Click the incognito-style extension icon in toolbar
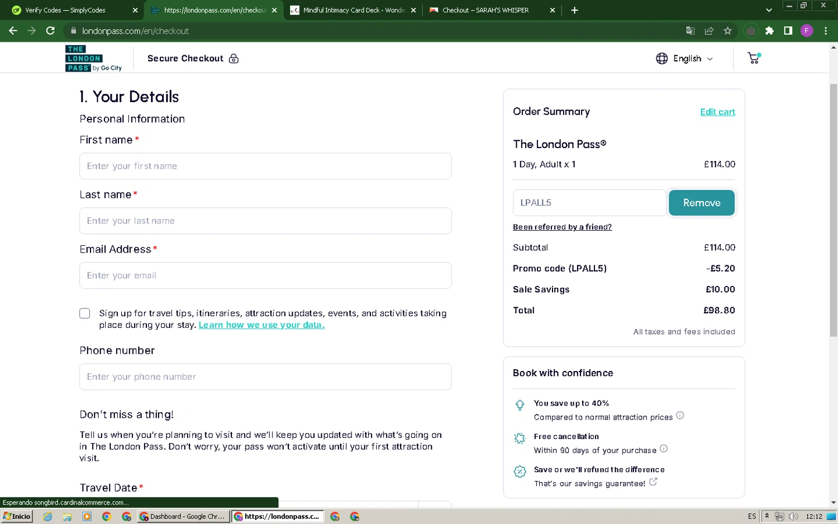This screenshot has height=524, width=838. pos(751,31)
